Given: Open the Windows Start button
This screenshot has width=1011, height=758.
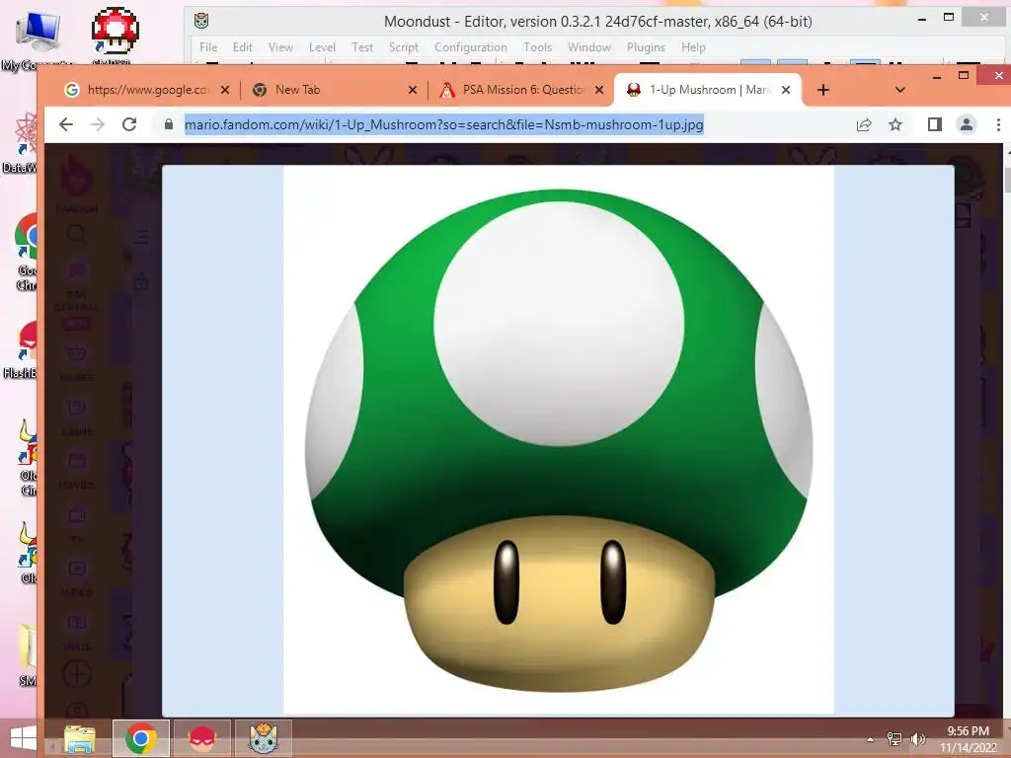Looking at the screenshot, I should (24, 738).
